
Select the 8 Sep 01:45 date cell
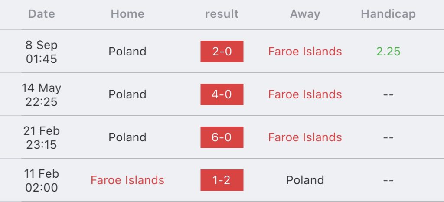coord(42,52)
